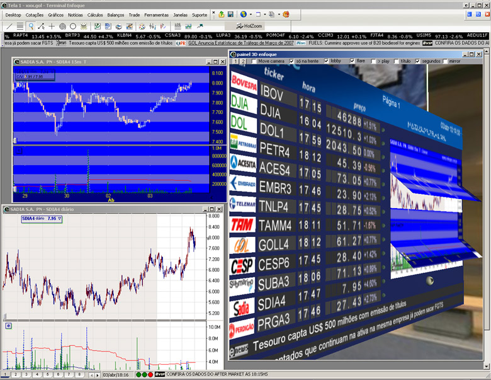
Task: Open the Gráficos menu
Action: pyautogui.click(x=55, y=14)
